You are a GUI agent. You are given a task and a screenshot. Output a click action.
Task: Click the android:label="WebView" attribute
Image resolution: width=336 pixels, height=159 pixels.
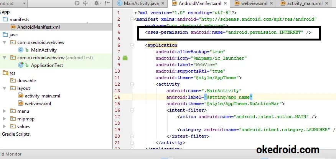click(x=186, y=65)
